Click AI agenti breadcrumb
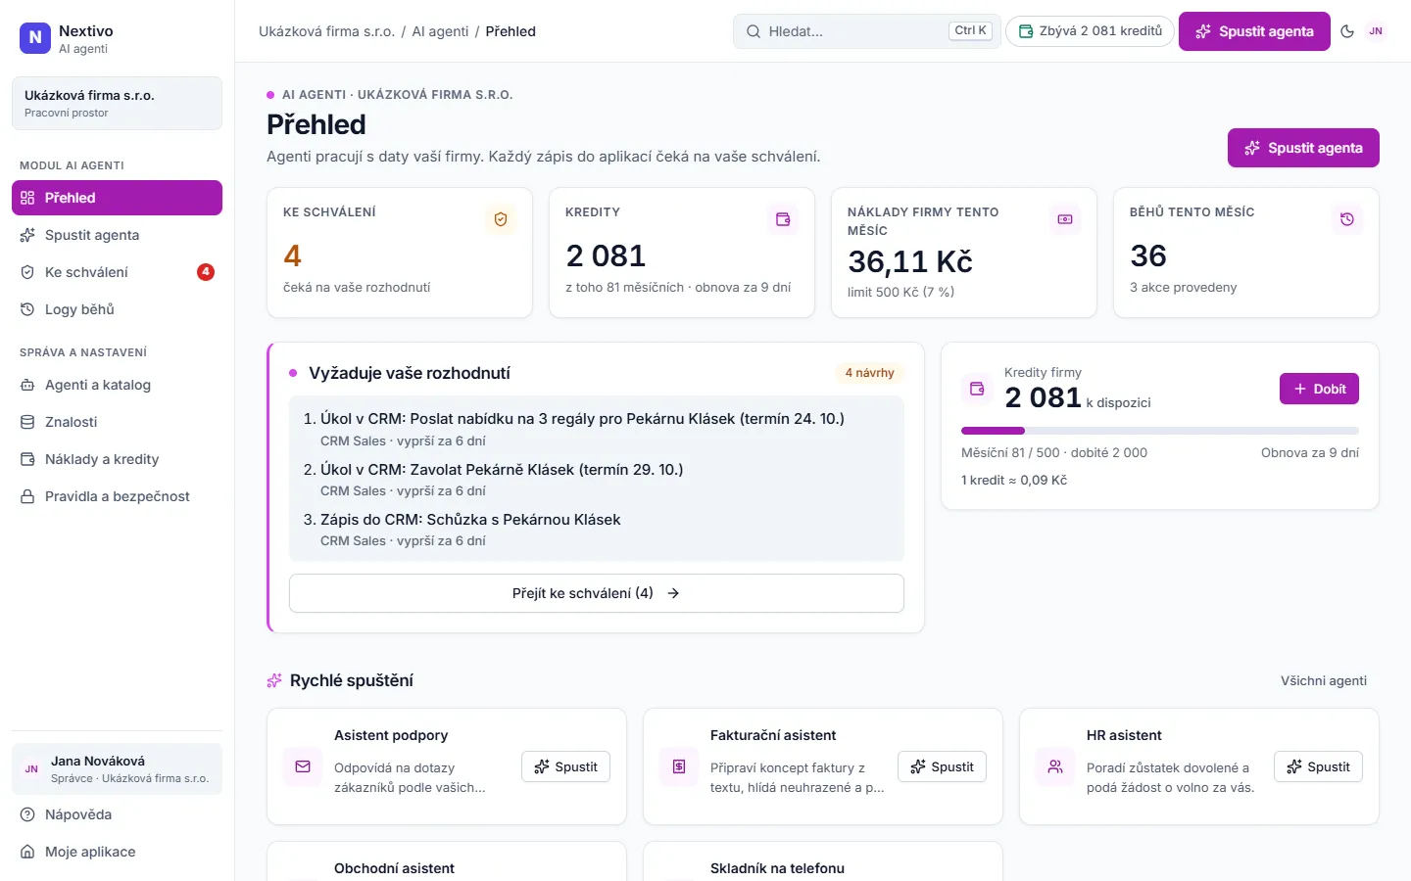This screenshot has height=881, width=1411. tap(440, 31)
